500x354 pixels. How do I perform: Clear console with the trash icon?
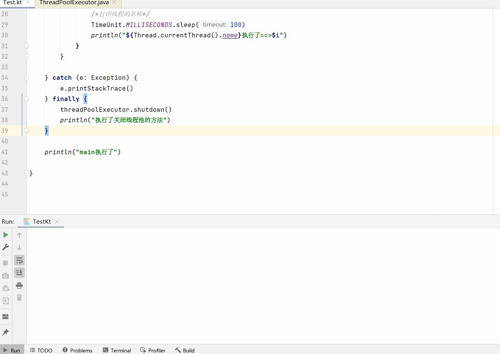(x=19, y=298)
